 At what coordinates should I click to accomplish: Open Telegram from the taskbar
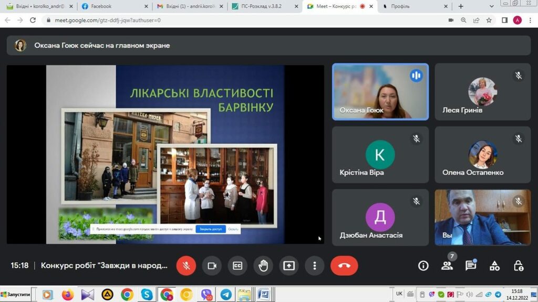pos(226,295)
